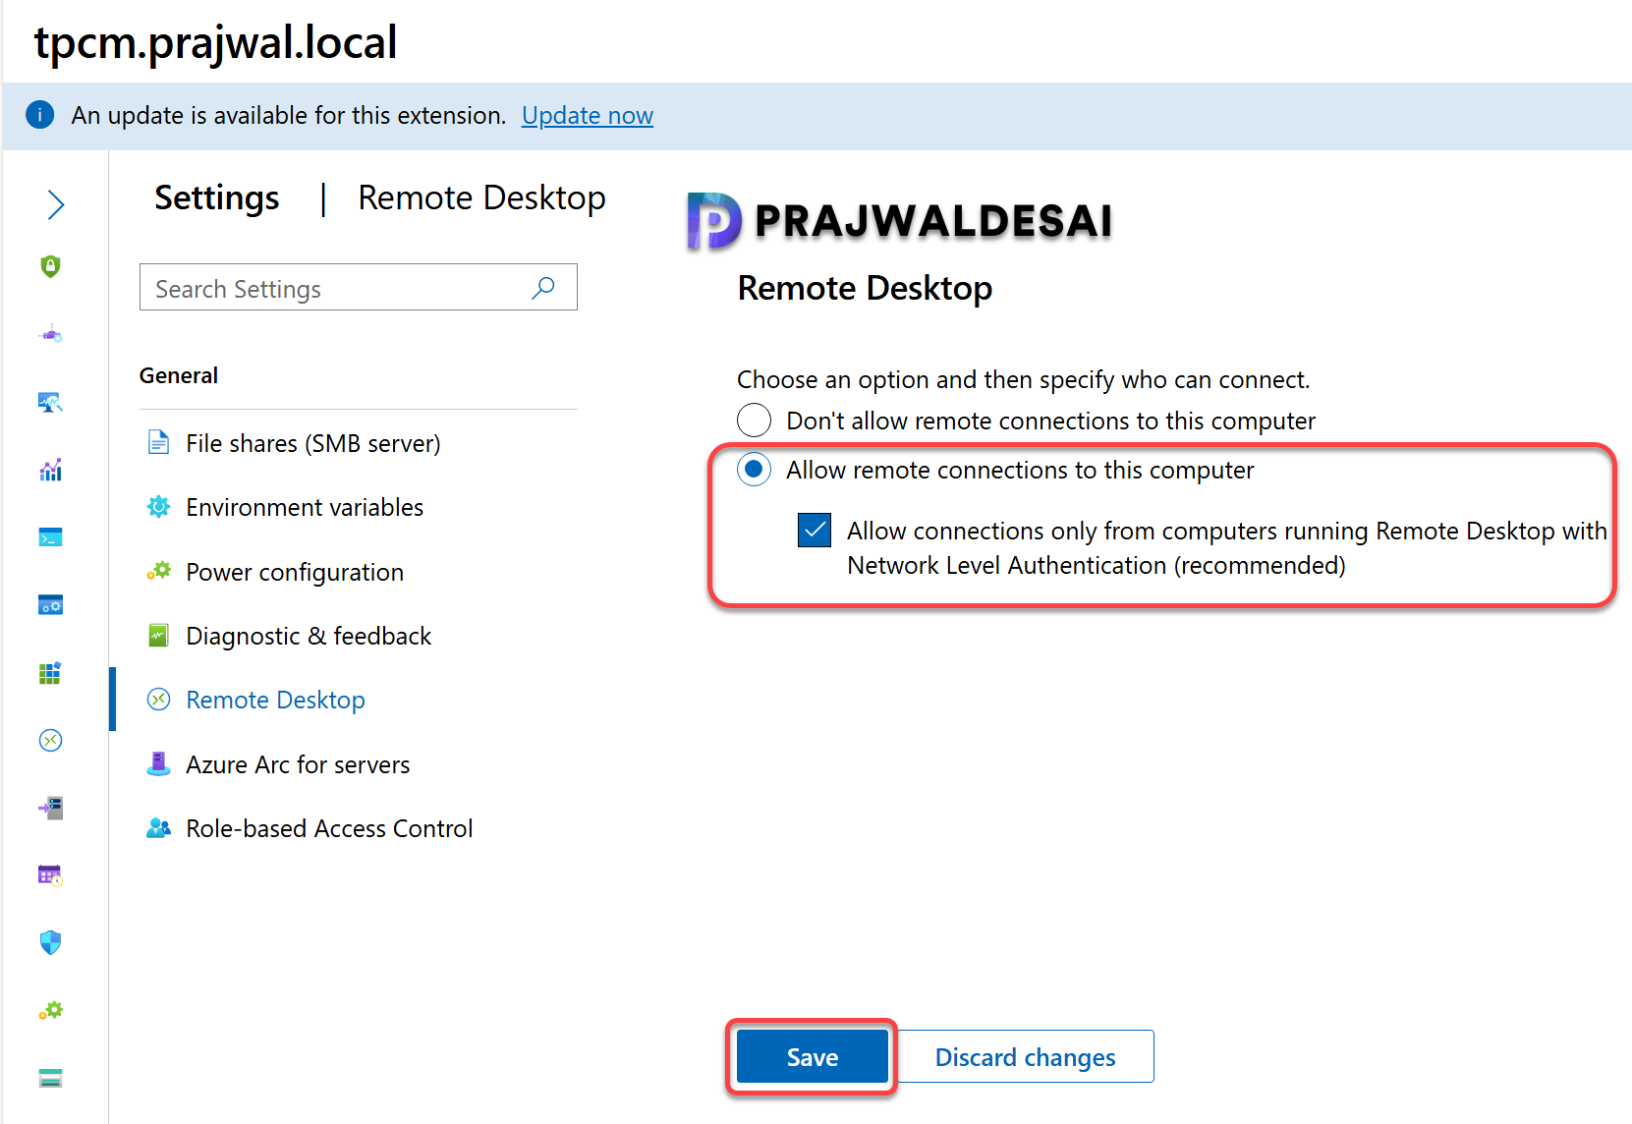Open the green Registry blocks icon

[50, 673]
